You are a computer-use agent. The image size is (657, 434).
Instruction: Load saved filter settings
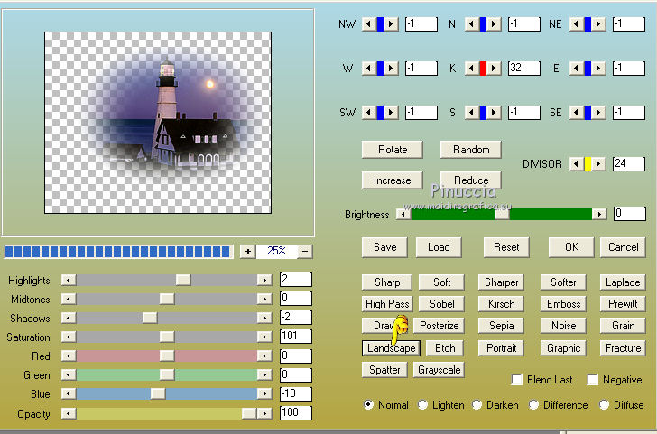pos(439,247)
